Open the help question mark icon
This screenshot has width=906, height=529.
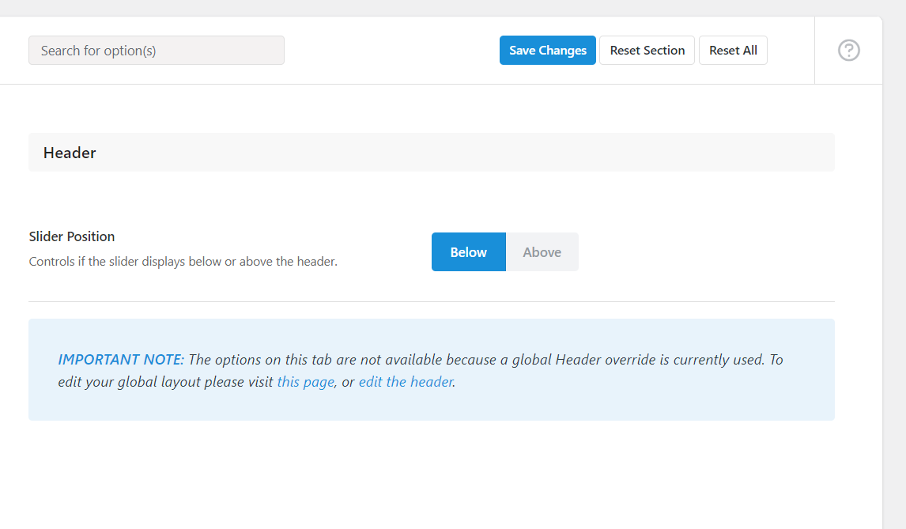[848, 51]
